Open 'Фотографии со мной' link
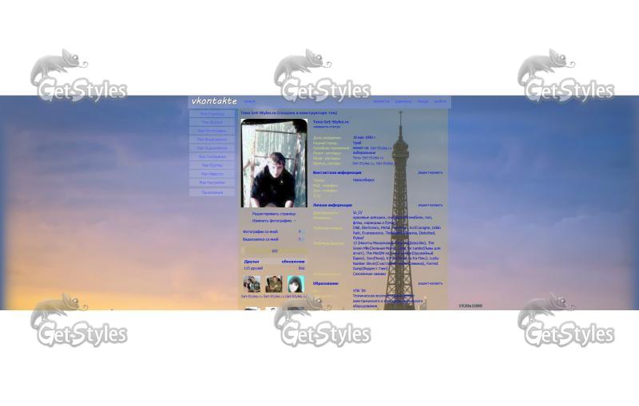 coord(260,232)
